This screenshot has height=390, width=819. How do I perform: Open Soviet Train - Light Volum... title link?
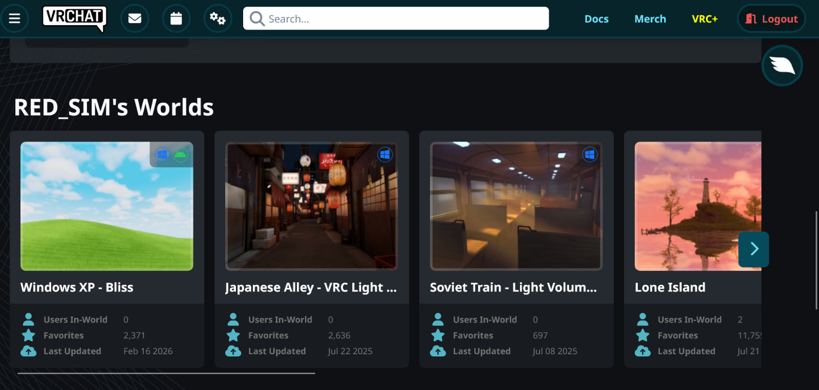(513, 287)
